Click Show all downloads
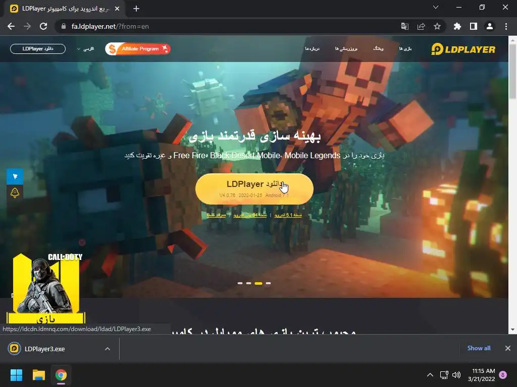Screen dimensions: 517x387 tap(479, 348)
